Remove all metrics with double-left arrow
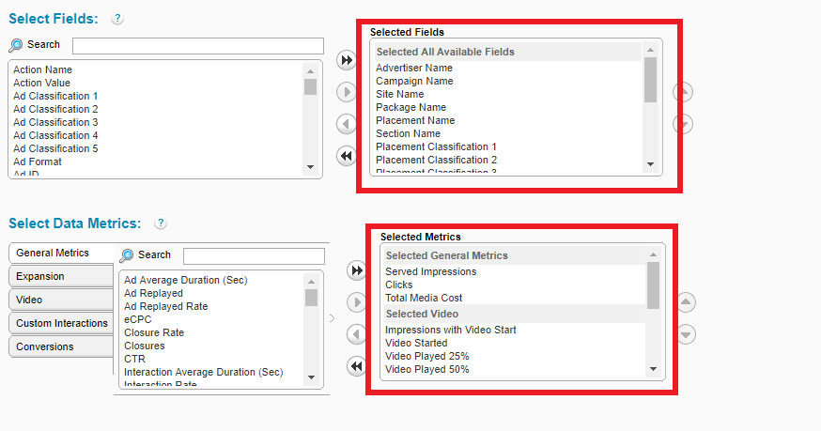 [x=357, y=365]
